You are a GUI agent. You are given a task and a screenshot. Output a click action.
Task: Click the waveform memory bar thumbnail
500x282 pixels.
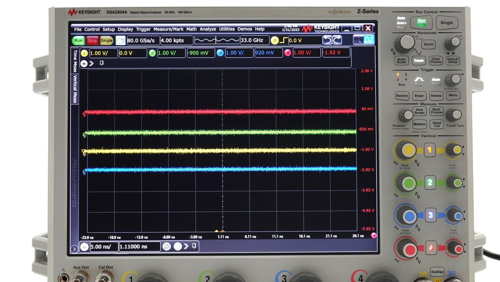(x=217, y=40)
